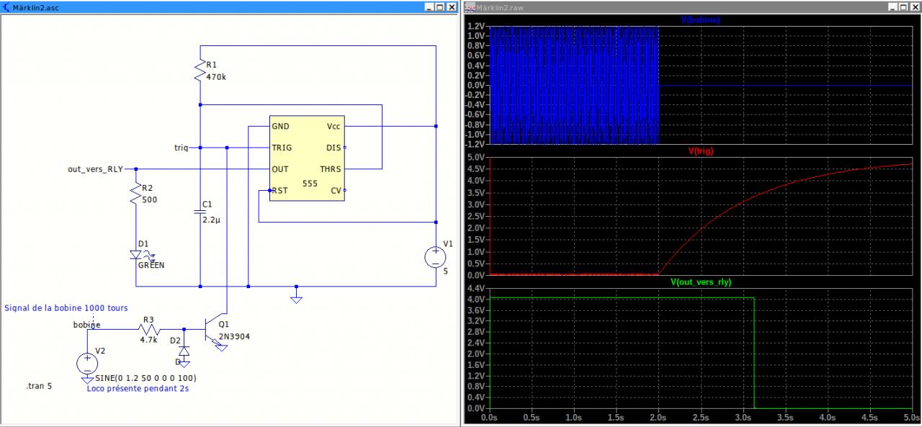Screen dimensions: 922x427
Task: Click the out_vers_RLY net label
Action: pyautogui.click(x=95, y=169)
